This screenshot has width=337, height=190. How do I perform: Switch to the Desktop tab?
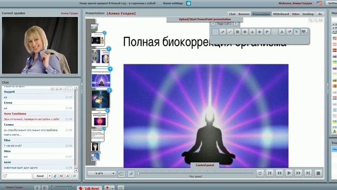308,14
